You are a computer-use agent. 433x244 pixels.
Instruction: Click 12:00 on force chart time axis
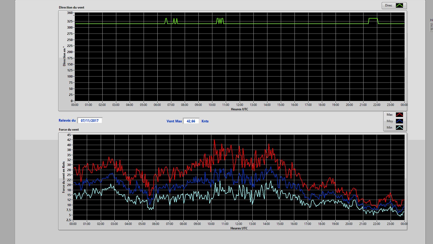238,224
